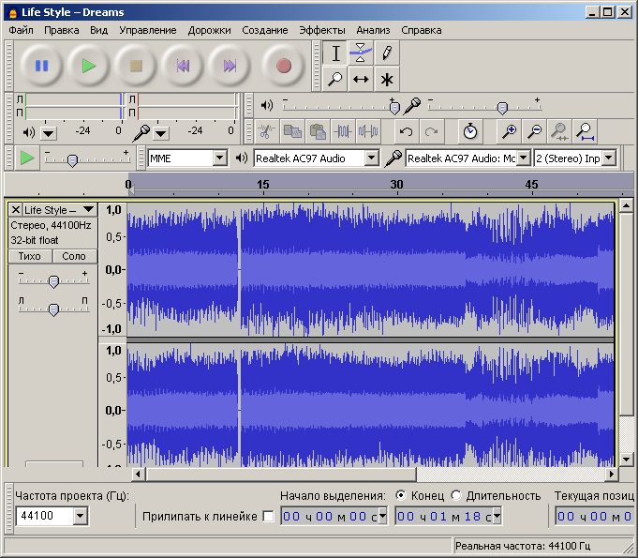This screenshot has width=638, height=558.
Task: Select the Длительность radio button
Action: coord(456,495)
